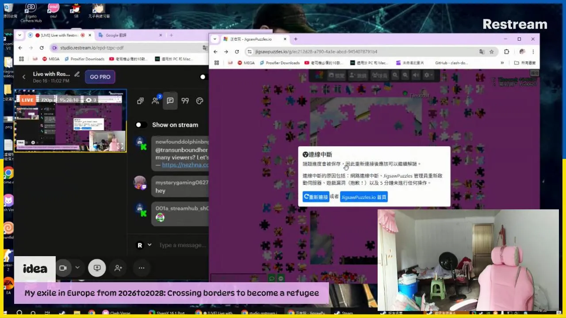Open Proxifier Downloads bookmark in Restream window
Screen dimensions: 566x318
pos(84,59)
